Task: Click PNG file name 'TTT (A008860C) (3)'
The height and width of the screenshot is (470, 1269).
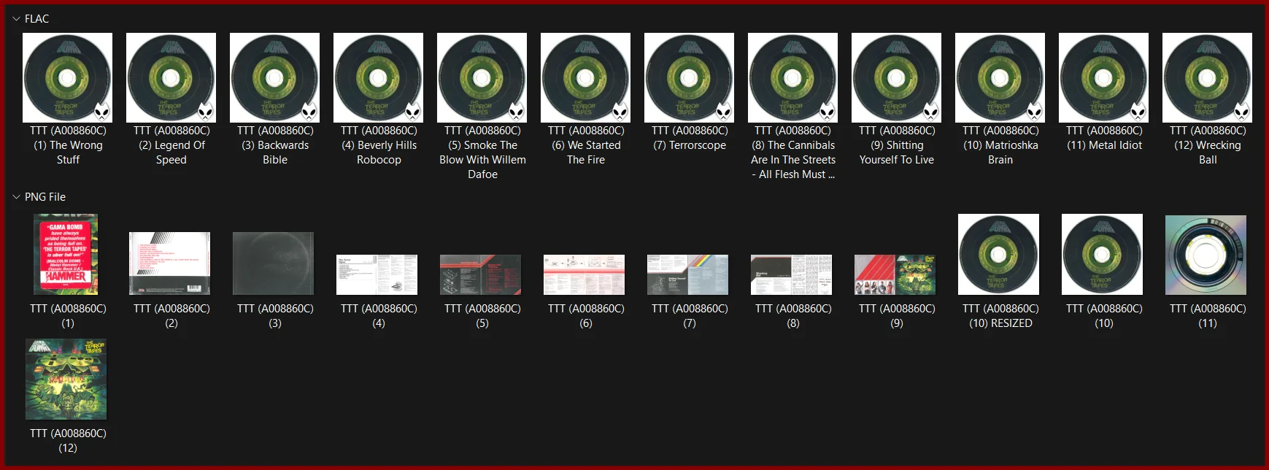Action: [x=275, y=316]
